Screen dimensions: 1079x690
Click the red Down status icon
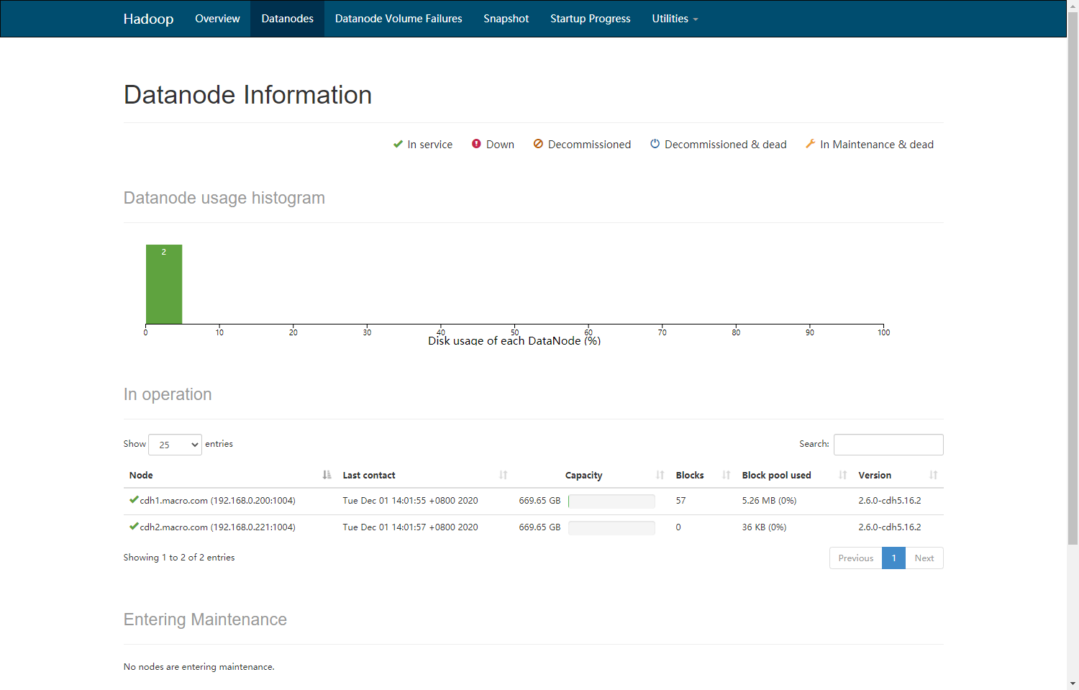coord(476,144)
